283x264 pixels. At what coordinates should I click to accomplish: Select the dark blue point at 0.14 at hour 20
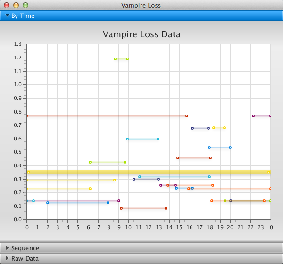[x=231, y=201]
